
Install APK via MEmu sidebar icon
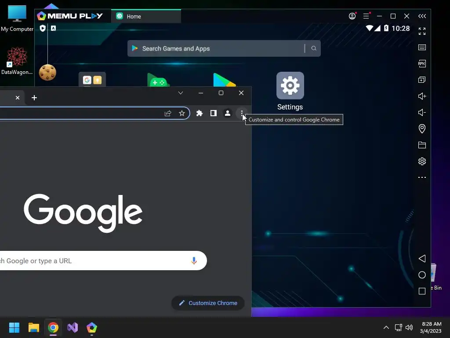(422, 63)
